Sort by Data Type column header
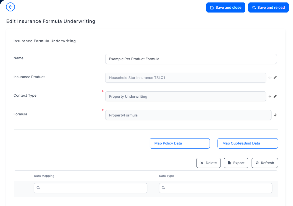This screenshot has width=293, height=206. (166, 176)
